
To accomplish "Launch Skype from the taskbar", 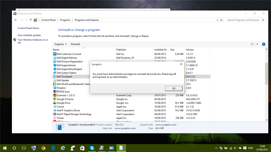I will point(92,148).
